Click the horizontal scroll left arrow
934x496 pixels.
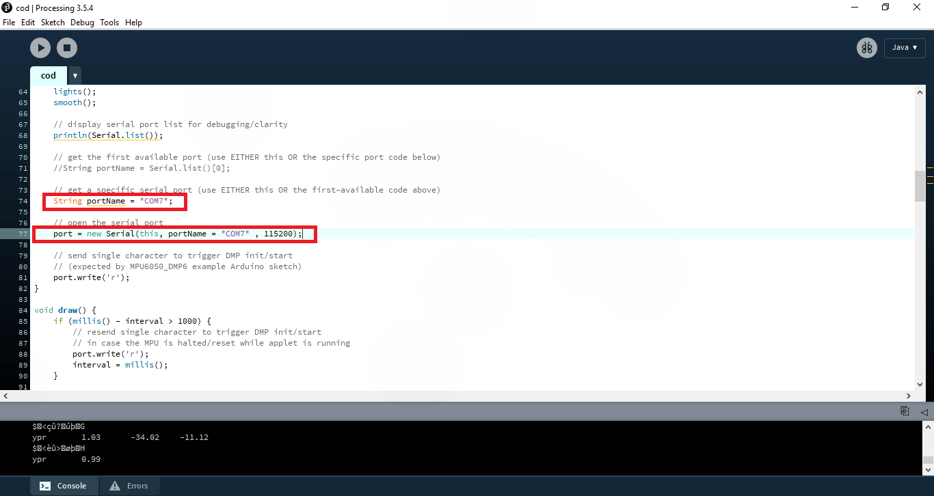(5, 396)
